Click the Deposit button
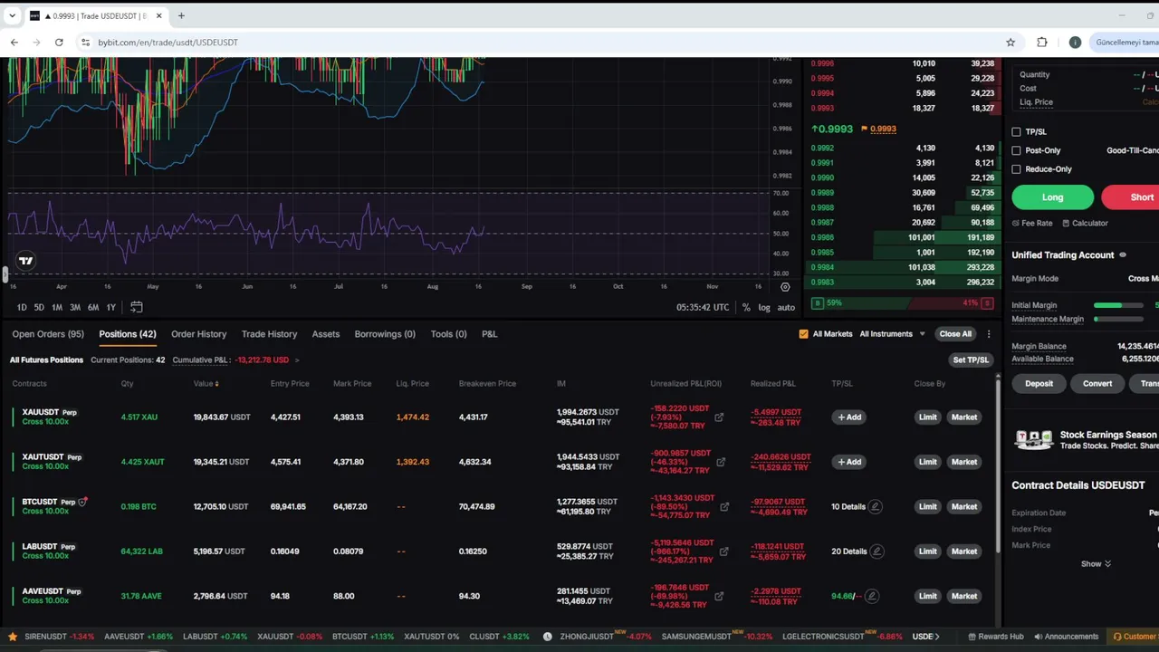 (1039, 384)
